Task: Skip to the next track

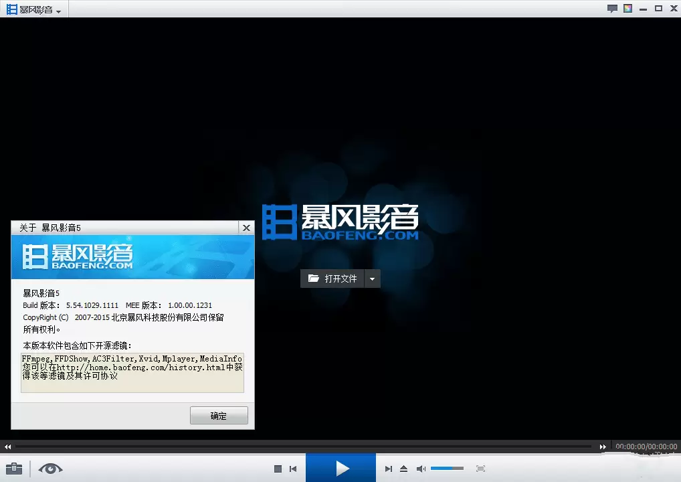Action: click(389, 469)
